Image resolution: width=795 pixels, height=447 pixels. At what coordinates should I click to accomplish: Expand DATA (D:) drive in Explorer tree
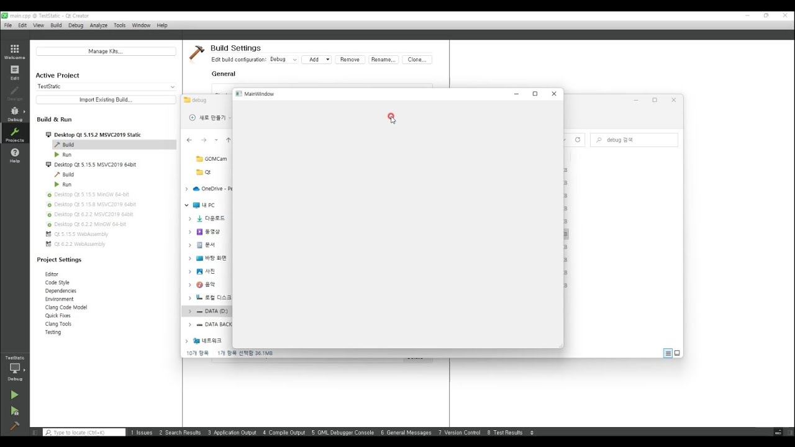click(190, 311)
